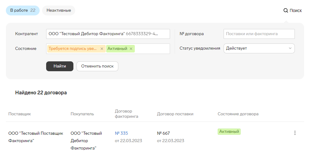The image size is (310, 156).
Task: Click the 'Найти' button
Action: (60, 66)
